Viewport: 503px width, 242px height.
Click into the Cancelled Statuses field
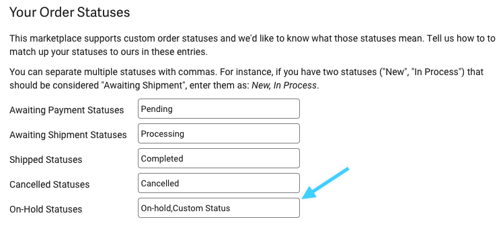pyautogui.click(x=219, y=183)
